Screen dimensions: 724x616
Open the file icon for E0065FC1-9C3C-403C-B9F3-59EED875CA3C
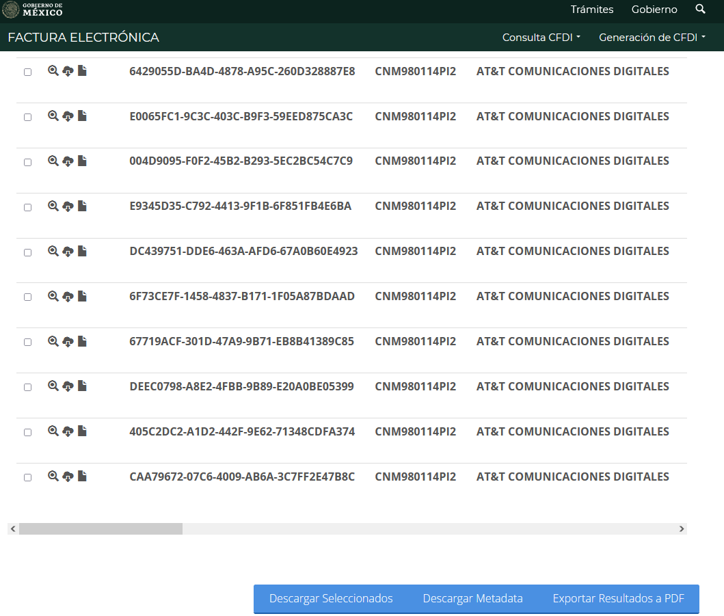coord(82,116)
